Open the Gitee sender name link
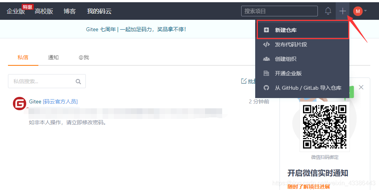The height and width of the screenshot is (190, 379). click(35, 101)
